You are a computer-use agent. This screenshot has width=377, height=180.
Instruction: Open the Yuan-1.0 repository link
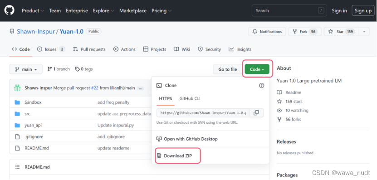(71, 31)
